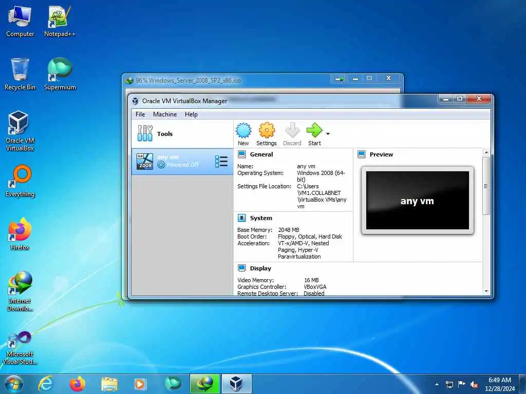Open Supermium from the taskbar
526x394 pixels.
(x=173, y=384)
